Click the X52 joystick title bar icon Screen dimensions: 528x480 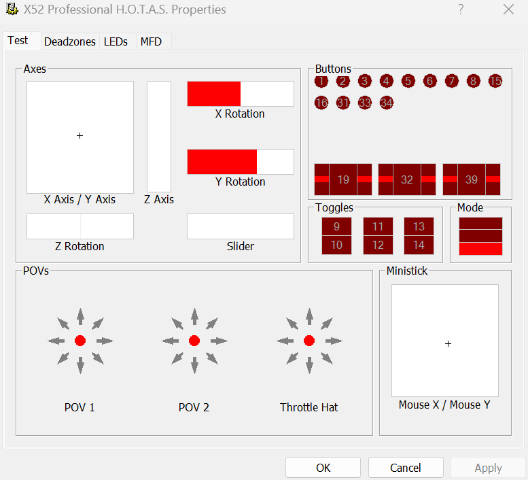pyautogui.click(x=12, y=9)
